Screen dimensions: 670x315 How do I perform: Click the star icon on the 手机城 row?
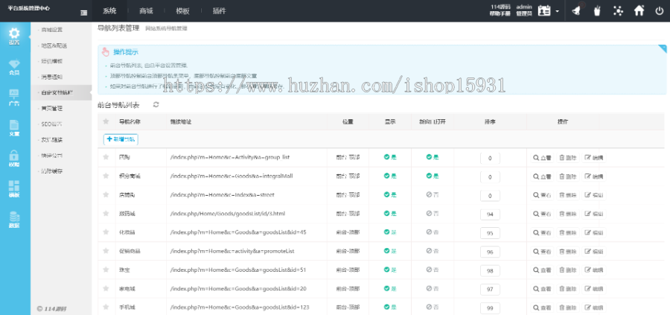coord(106,307)
